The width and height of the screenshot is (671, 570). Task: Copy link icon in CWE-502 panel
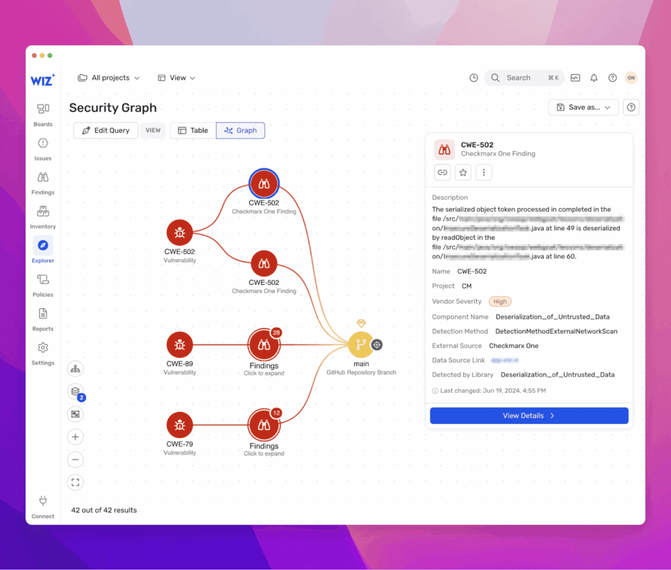[x=442, y=173]
